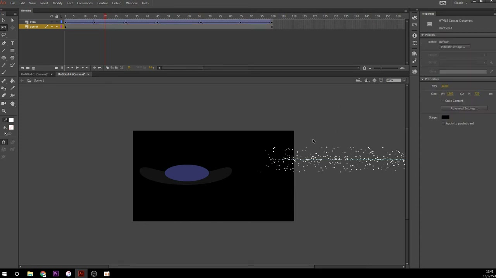
Task: Select the Selection (arrow) tool
Action: [4, 20]
